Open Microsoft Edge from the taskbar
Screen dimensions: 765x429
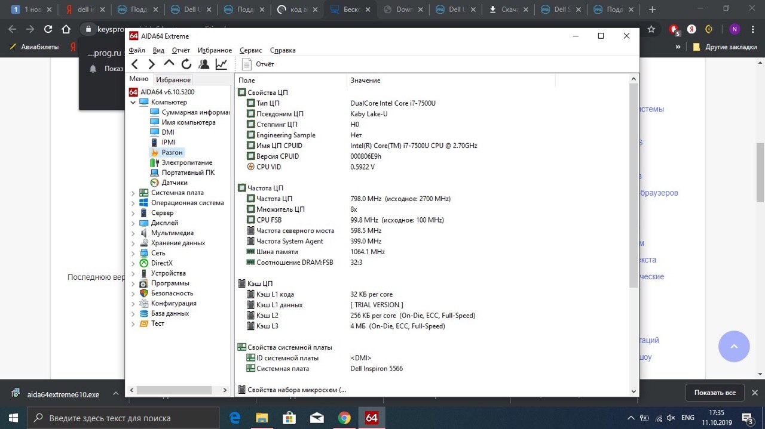click(x=235, y=417)
